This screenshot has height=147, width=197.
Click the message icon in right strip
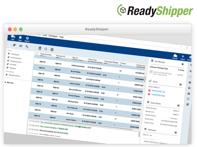[189, 94]
